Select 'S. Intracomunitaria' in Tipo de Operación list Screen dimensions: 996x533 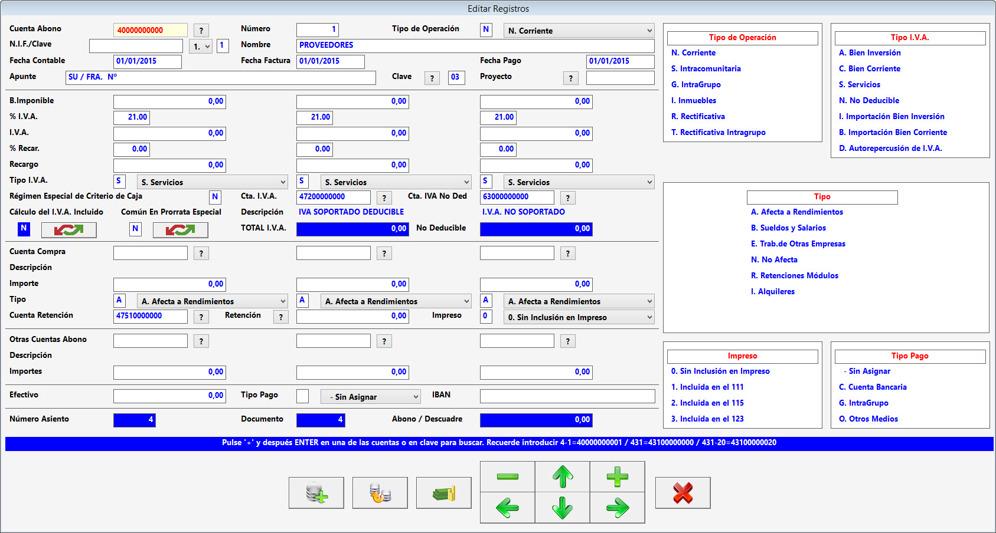[706, 68]
